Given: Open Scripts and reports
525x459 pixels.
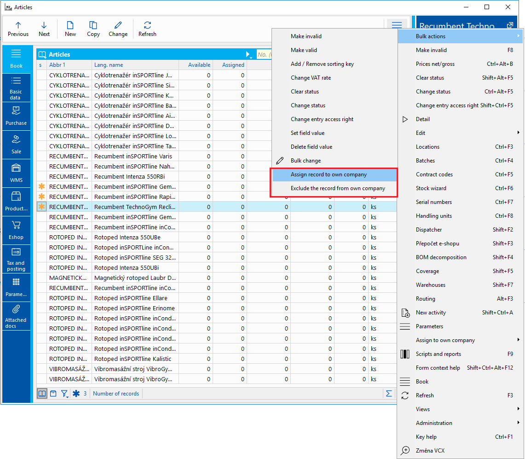Looking at the screenshot, I should pyautogui.click(x=460, y=354).
